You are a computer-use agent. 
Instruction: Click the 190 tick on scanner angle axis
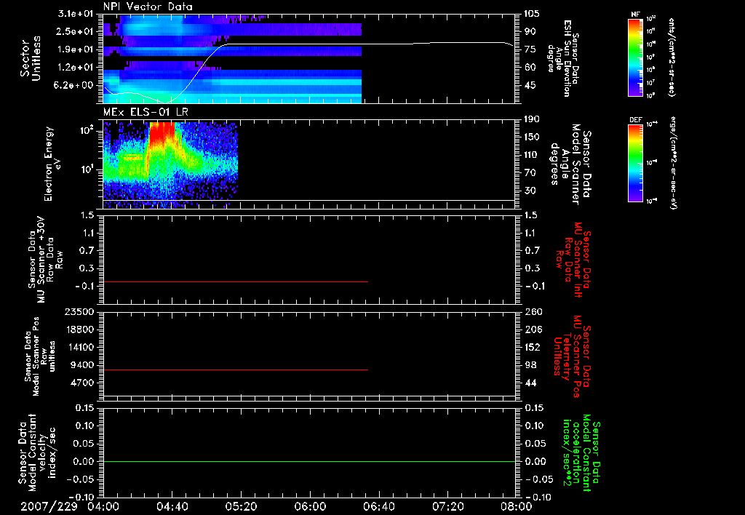point(532,119)
